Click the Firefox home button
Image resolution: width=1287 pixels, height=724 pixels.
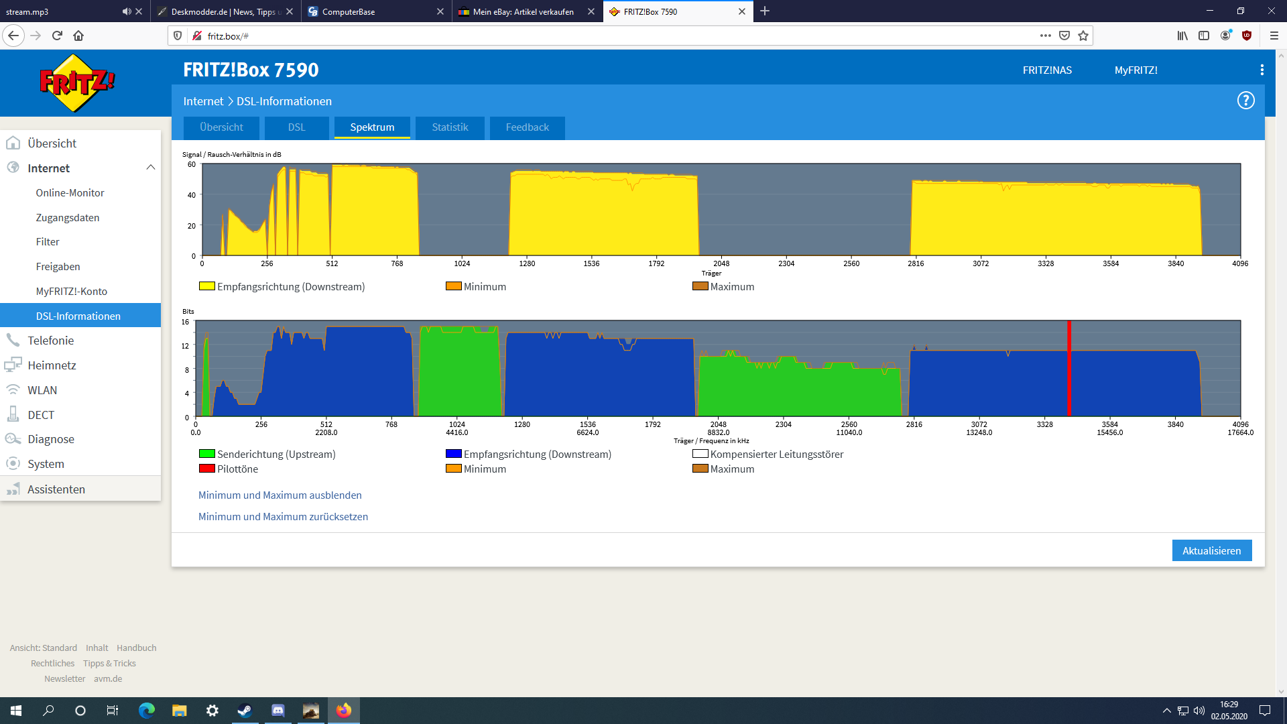78,36
